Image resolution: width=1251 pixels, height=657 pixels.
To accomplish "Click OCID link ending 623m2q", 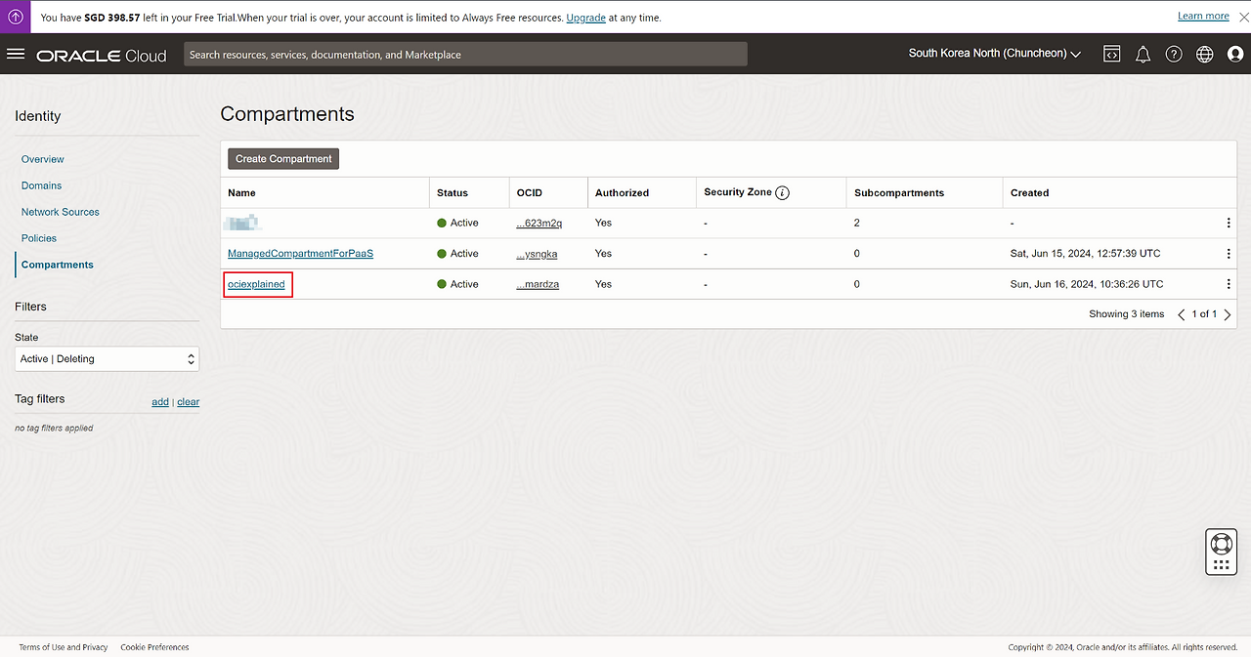I will pyautogui.click(x=539, y=224).
